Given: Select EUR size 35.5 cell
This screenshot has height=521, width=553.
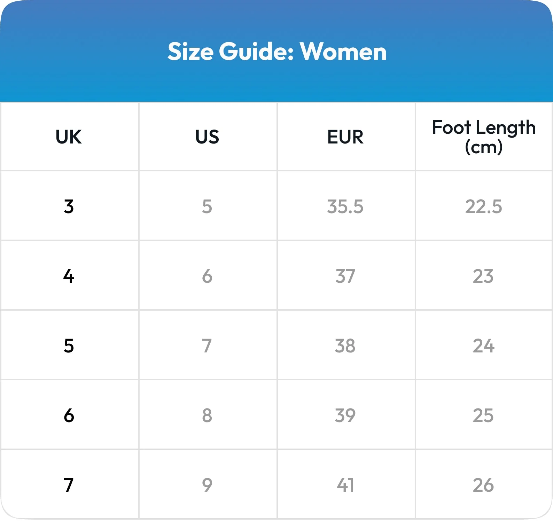Looking at the screenshot, I should (x=345, y=207).
